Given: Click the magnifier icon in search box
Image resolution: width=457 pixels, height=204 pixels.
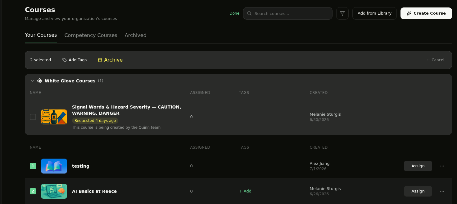Looking at the screenshot, I should pyautogui.click(x=249, y=13).
